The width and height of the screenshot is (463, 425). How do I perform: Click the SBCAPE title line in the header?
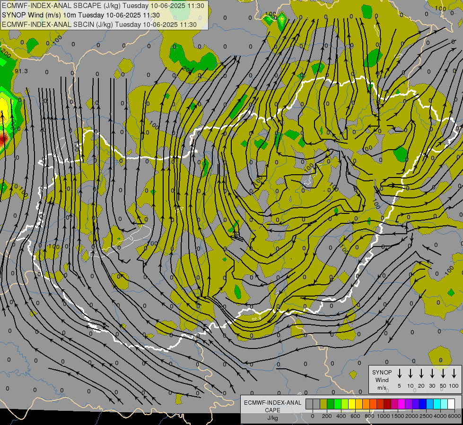[103, 6]
